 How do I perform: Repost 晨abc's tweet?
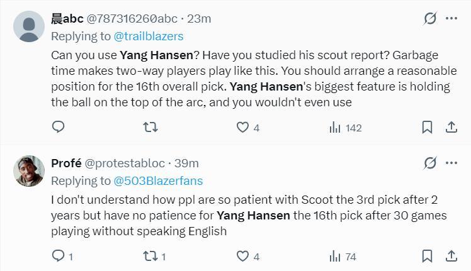pyautogui.click(x=150, y=128)
